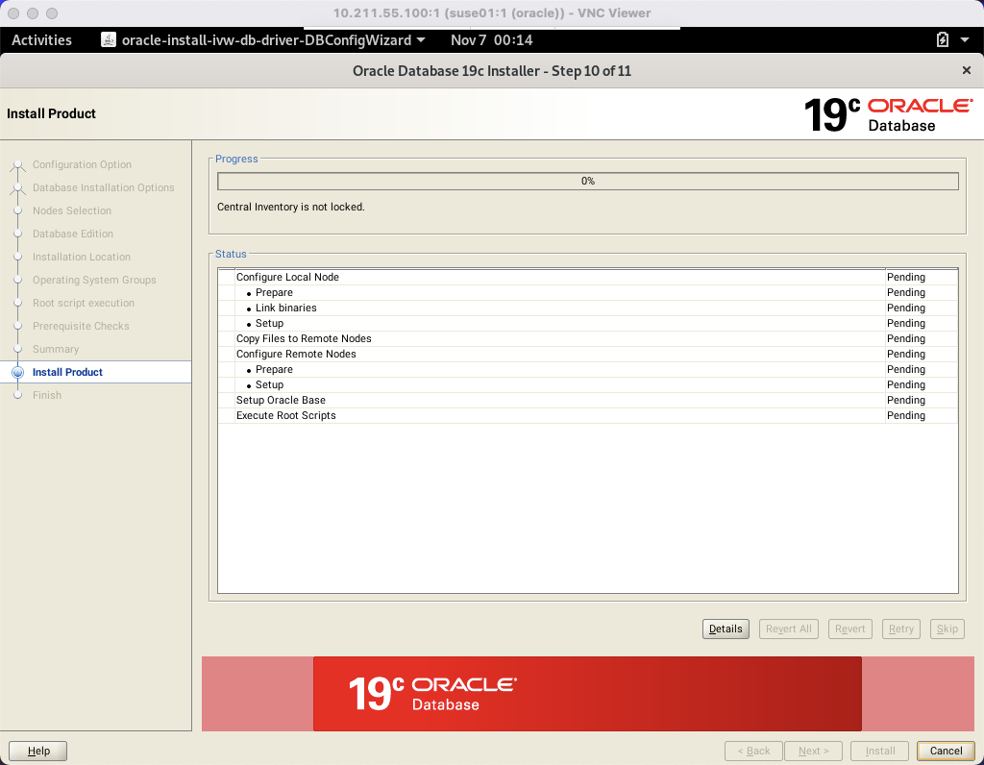
Task: Select the Configure Remote Nodes row
Action: tap(587, 354)
